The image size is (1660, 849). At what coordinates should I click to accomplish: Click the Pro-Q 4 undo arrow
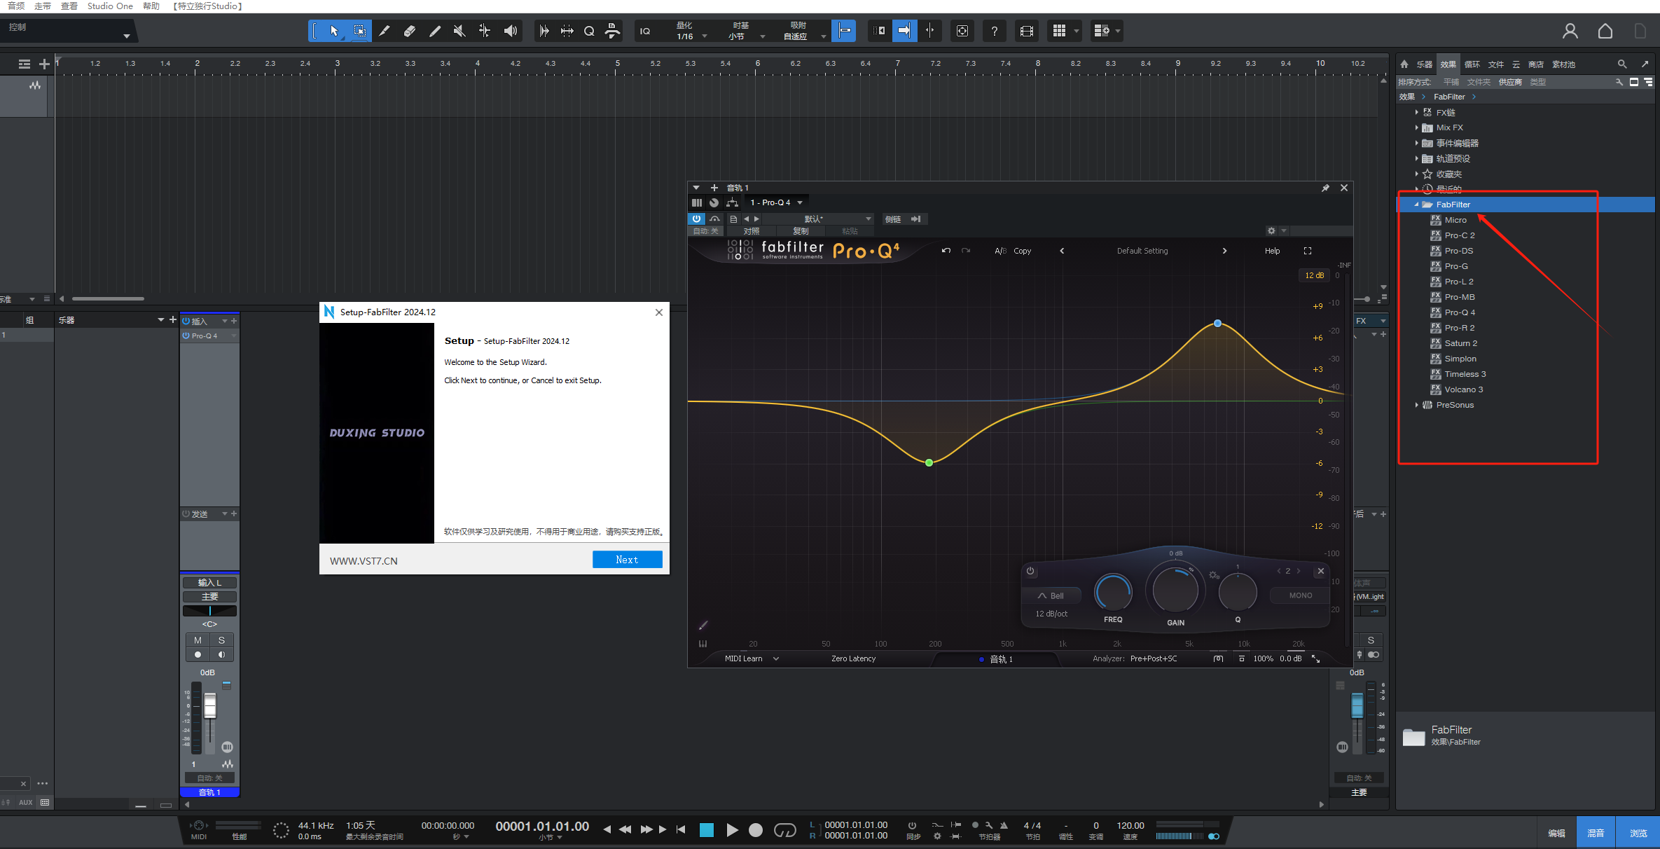pyautogui.click(x=946, y=251)
